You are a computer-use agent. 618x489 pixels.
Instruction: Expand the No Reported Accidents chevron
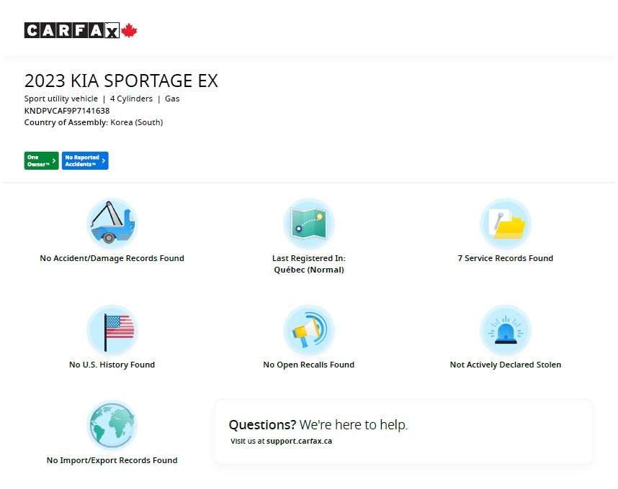104,160
